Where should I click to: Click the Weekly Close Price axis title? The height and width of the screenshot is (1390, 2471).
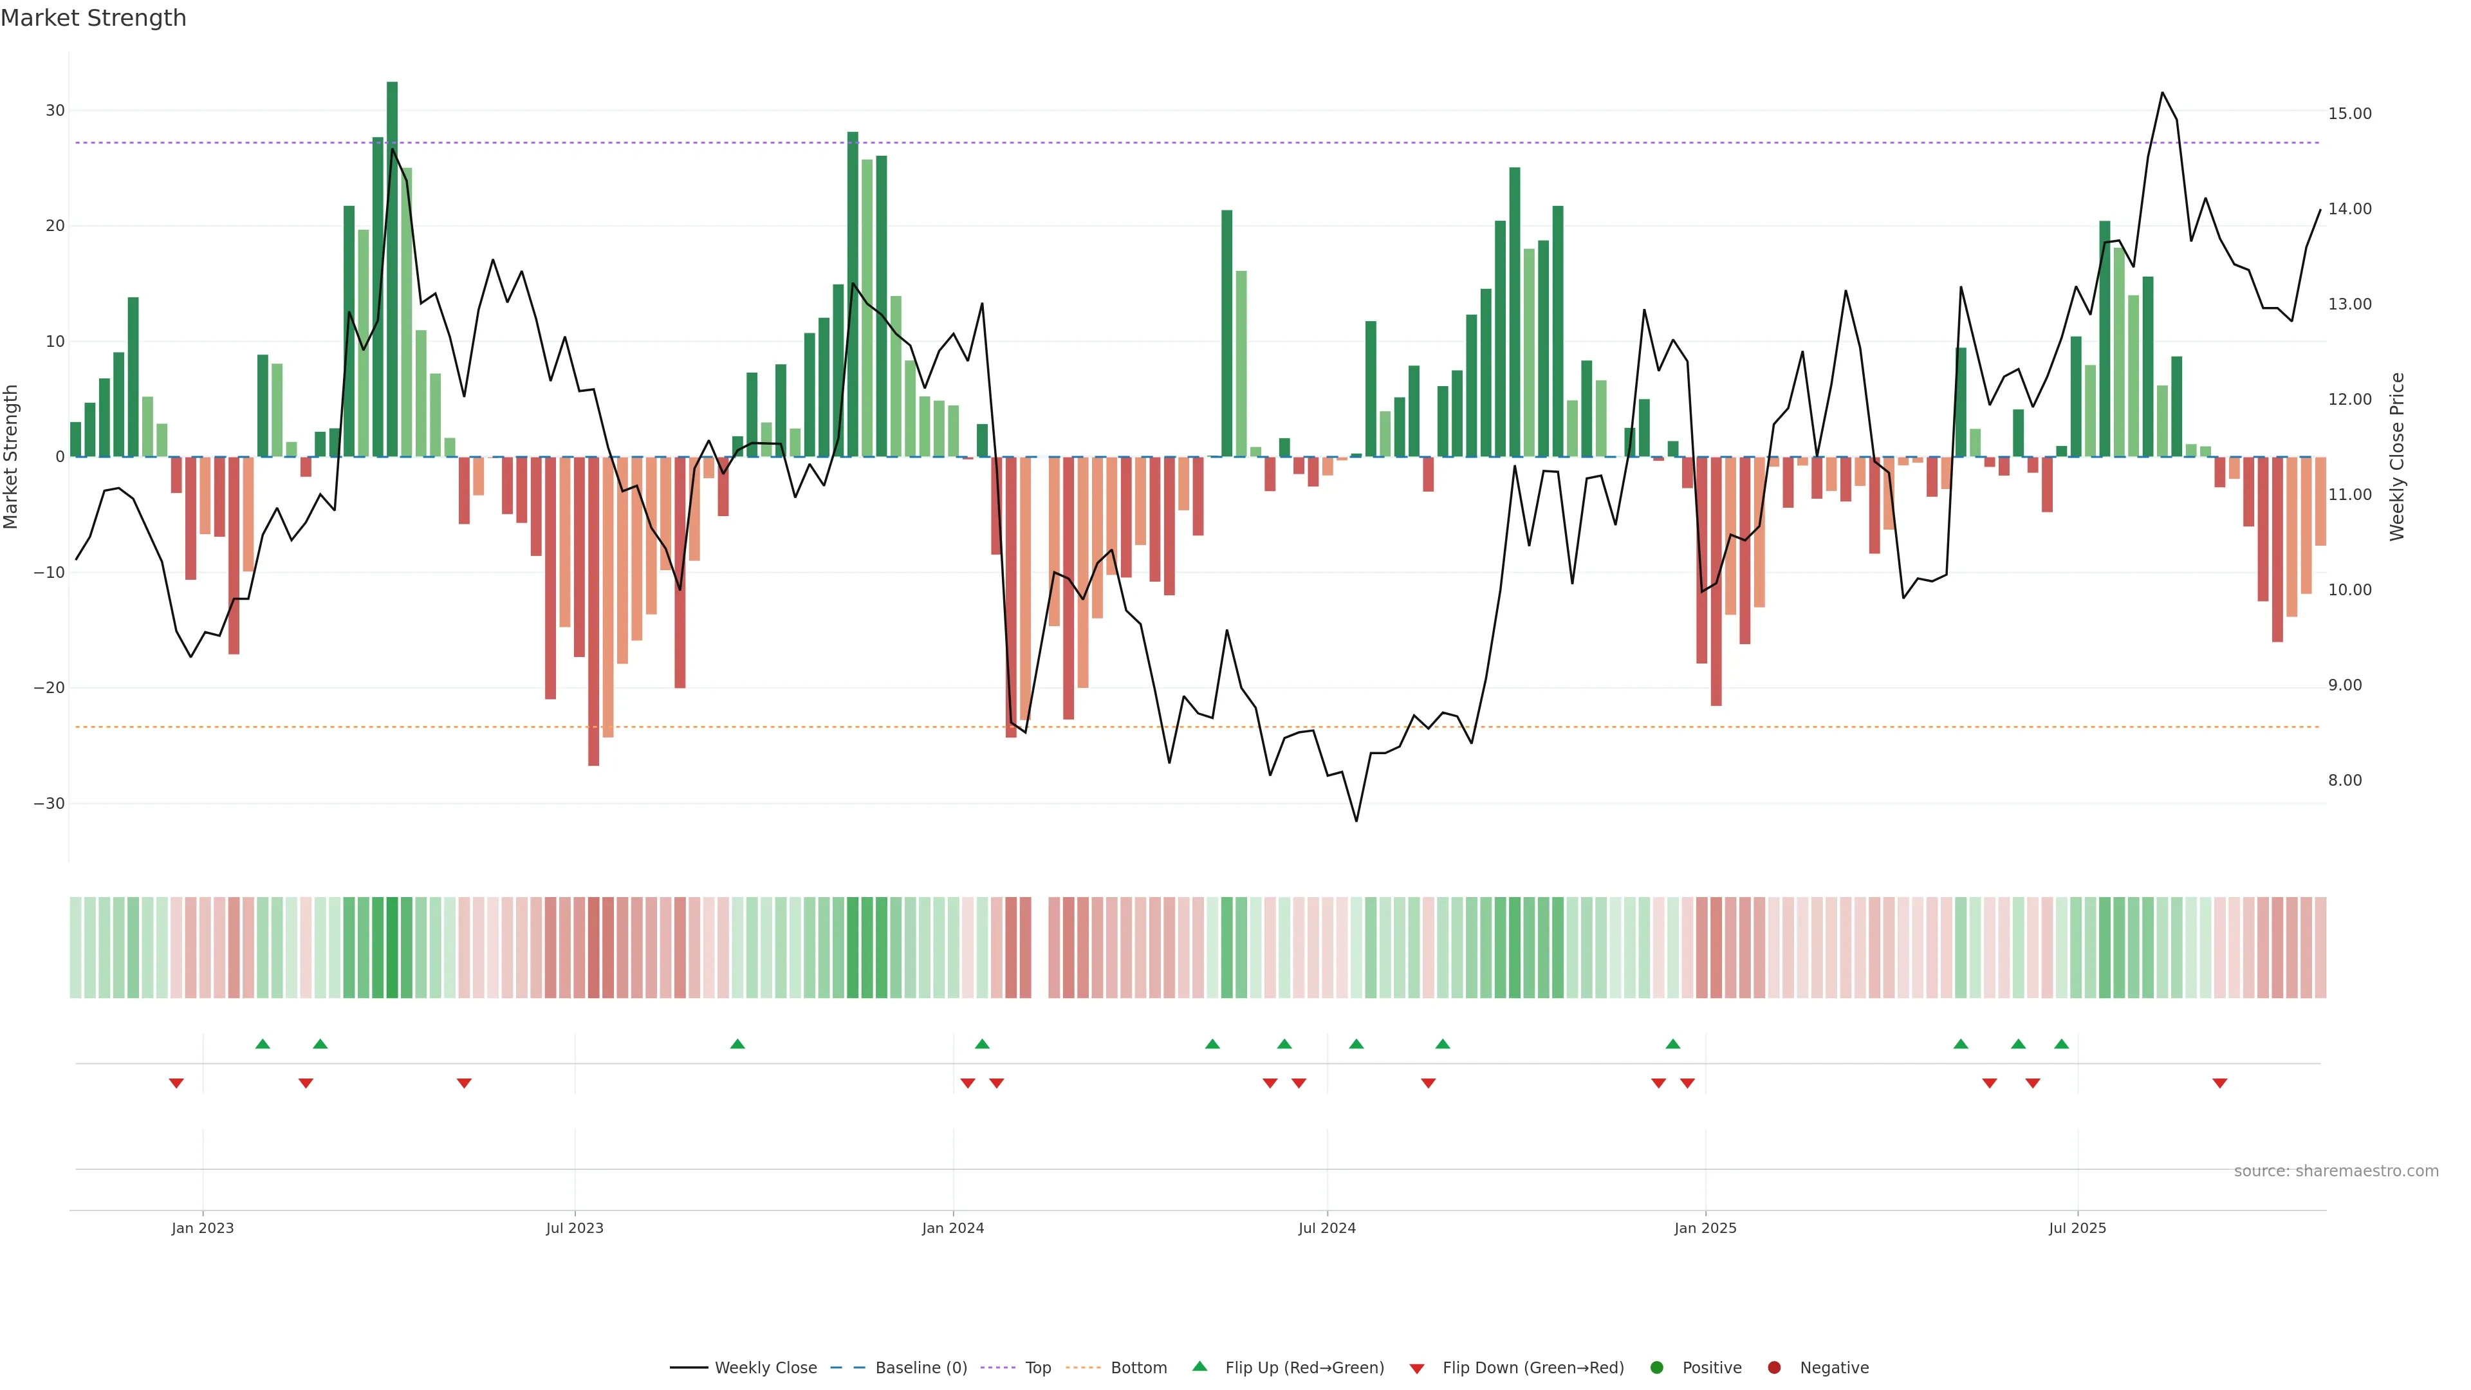pyautogui.click(x=2397, y=457)
